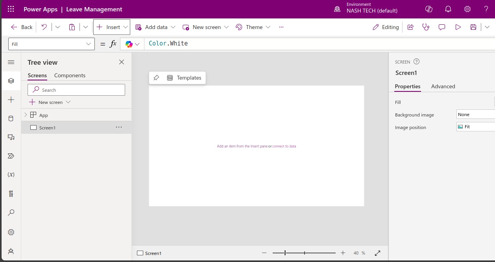This screenshot has height=262, width=495.
Task: Click the Undo icon
Action: point(44,27)
